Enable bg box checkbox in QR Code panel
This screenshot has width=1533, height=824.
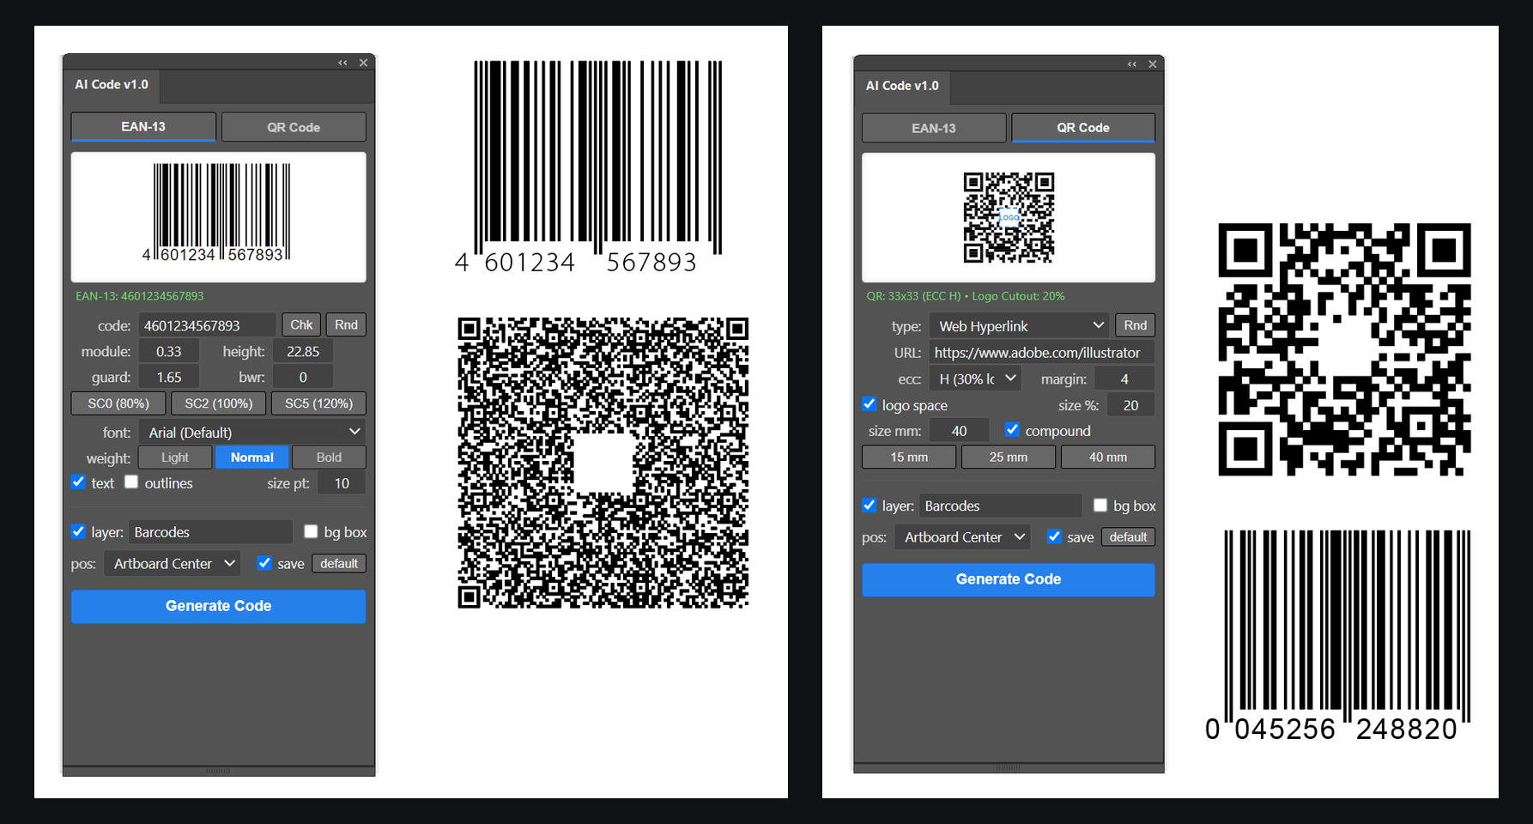tap(1100, 505)
